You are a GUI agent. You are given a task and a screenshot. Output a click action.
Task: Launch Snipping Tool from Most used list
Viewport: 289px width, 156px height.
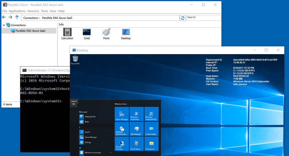pyautogui.click(x=88, y=117)
